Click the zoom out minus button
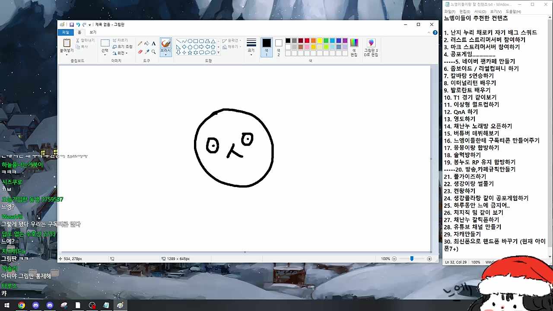The width and height of the screenshot is (553, 311). click(394, 259)
